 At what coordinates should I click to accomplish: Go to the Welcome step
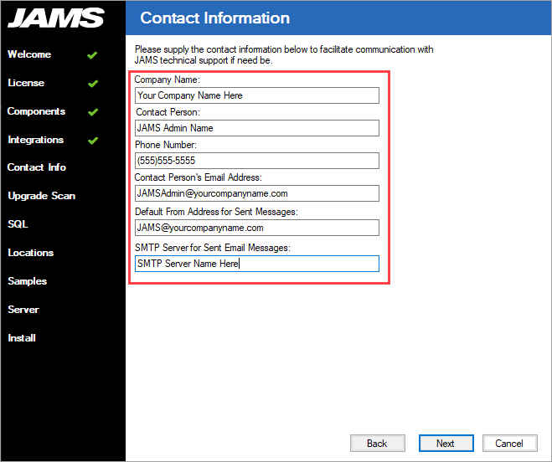pos(29,54)
